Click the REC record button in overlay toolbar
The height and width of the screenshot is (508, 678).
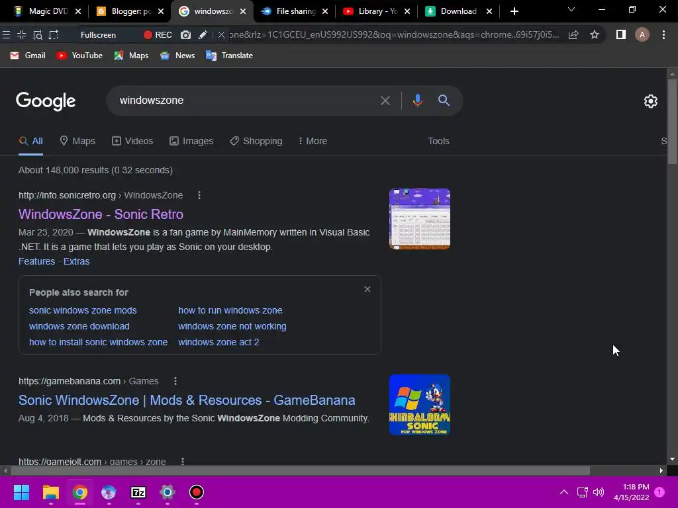(158, 35)
